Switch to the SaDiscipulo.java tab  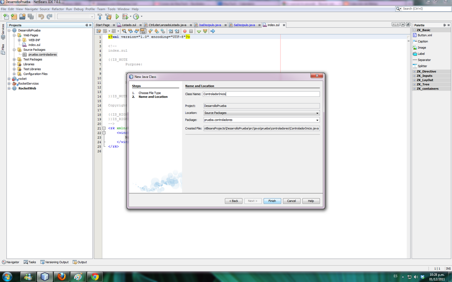click(x=244, y=25)
